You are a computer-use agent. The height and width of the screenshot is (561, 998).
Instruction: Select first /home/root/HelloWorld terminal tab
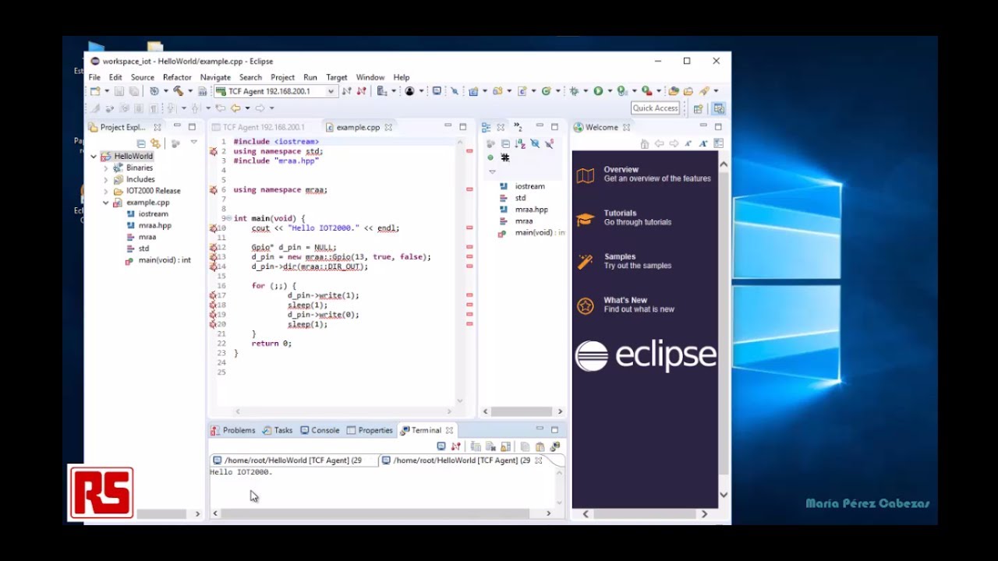pos(288,460)
